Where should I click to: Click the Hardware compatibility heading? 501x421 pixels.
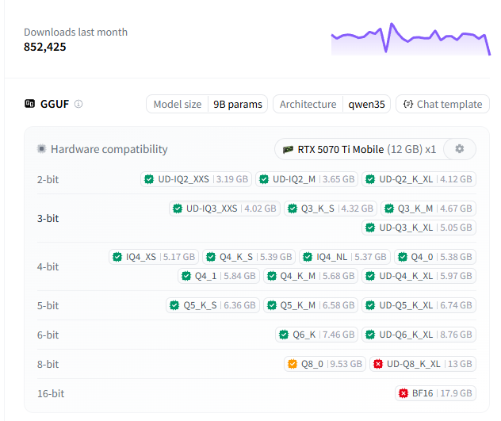(109, 149)
